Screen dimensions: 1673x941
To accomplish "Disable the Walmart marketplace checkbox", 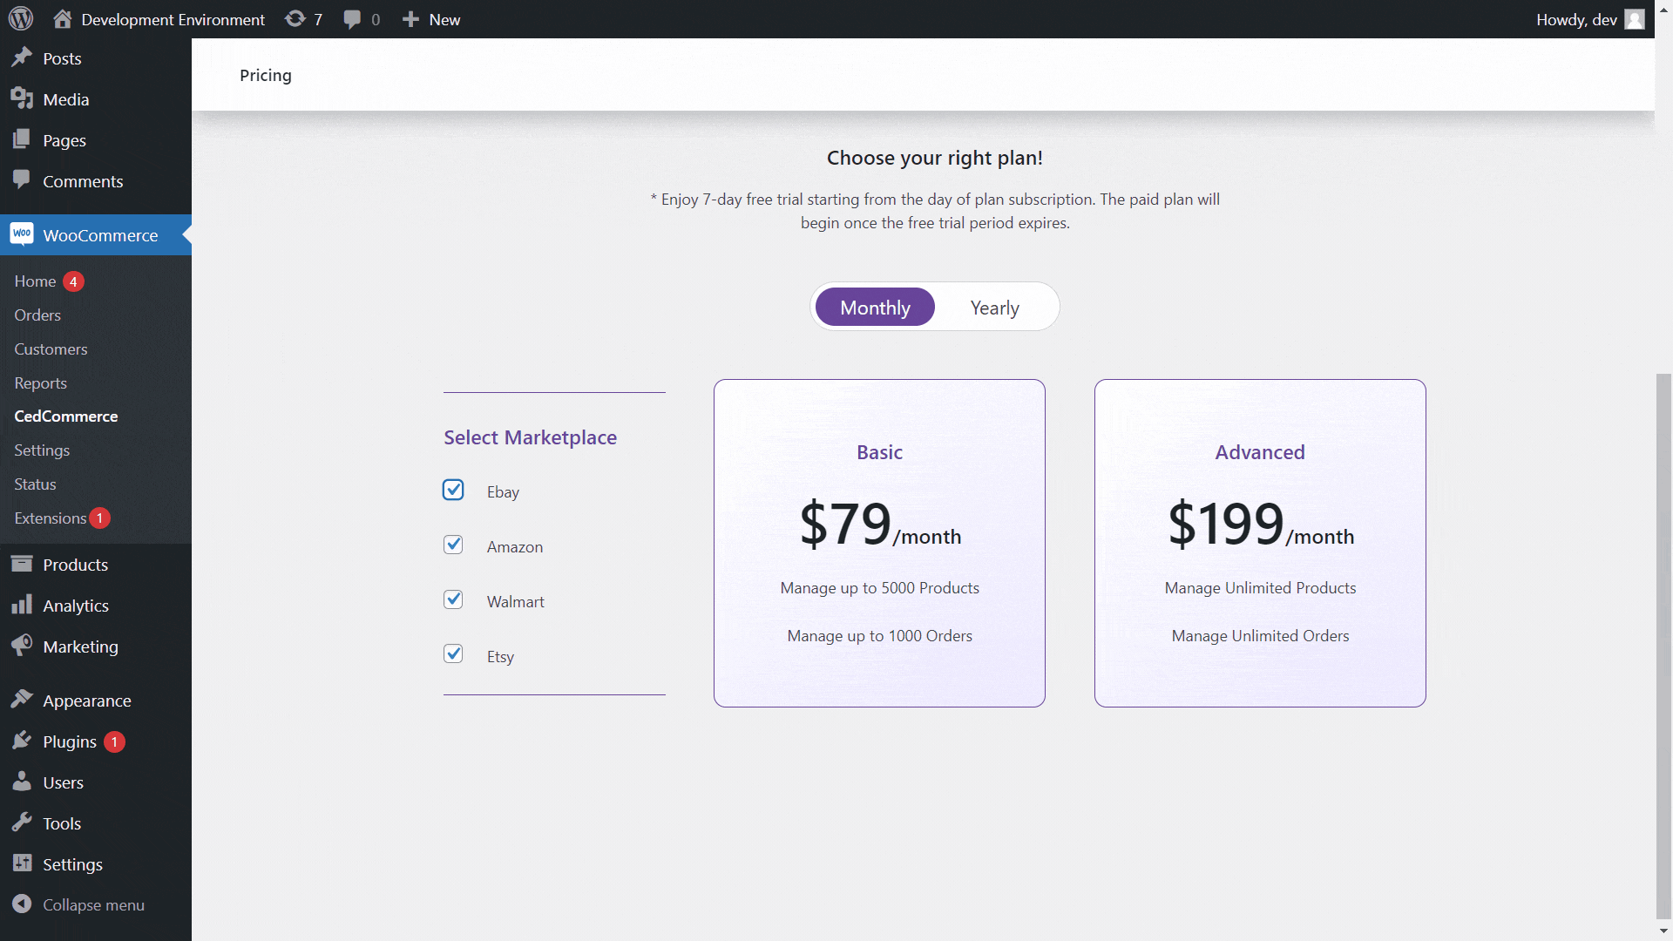I will (x=454, y=599).
